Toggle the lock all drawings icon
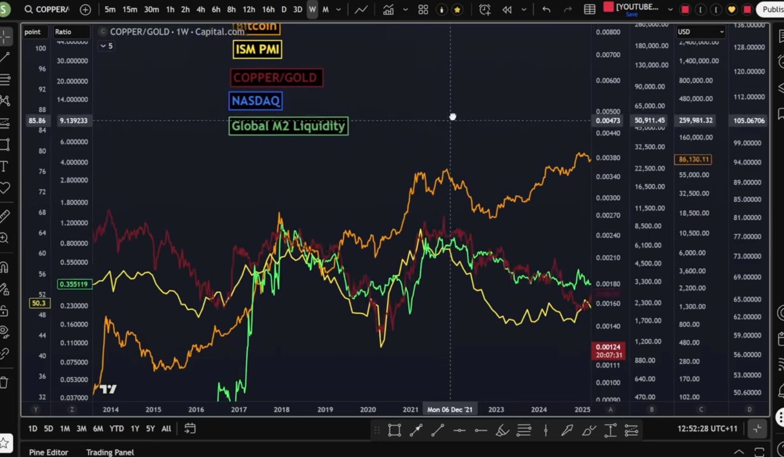The image size is (784, 457). tap(4, 311)
